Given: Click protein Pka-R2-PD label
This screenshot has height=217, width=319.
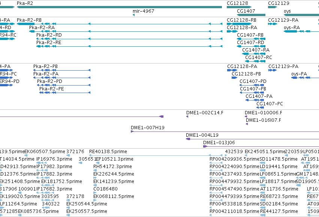Looking at the screenshot, I should point(49,81).
